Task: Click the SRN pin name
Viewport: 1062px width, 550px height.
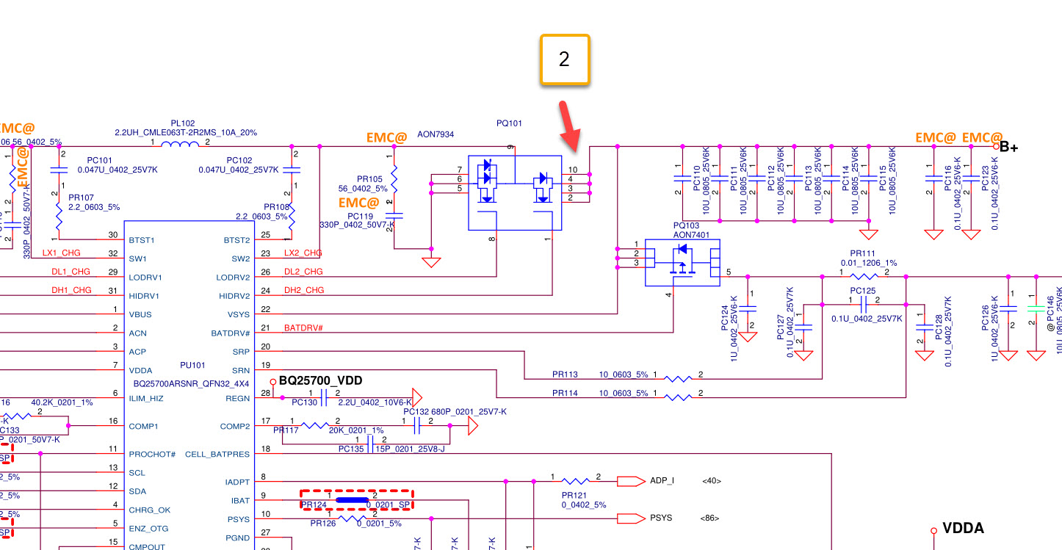Action: (241, 370)
